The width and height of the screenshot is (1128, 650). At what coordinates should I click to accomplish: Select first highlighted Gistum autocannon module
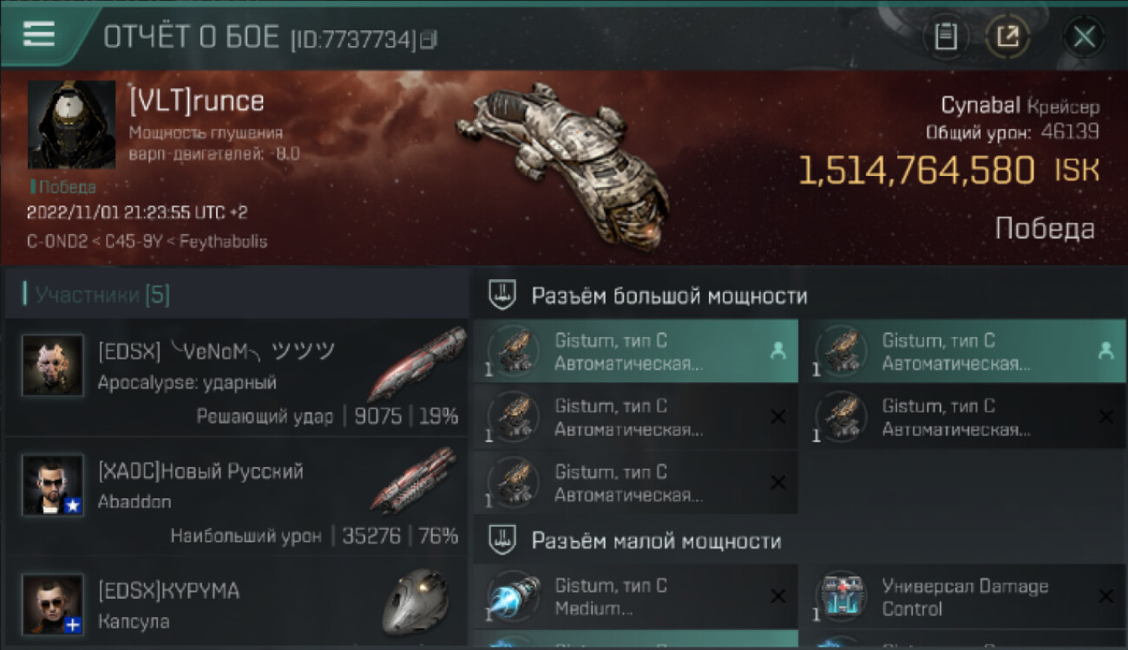coord(635,351)
